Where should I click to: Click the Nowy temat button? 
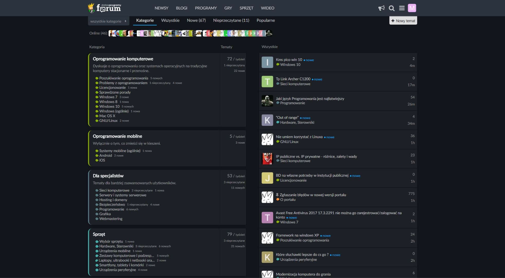pyautogui.click(x=403, y=21)
